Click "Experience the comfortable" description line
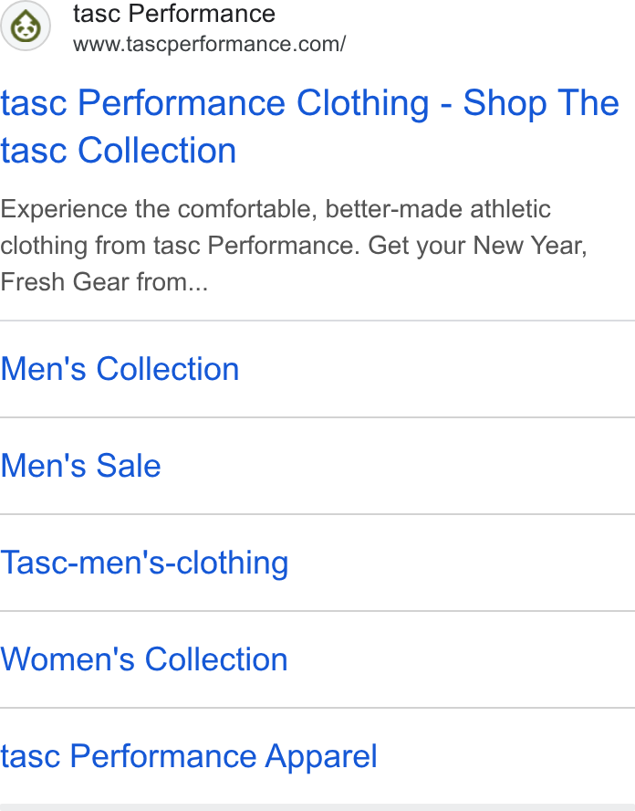 point(276,209)
